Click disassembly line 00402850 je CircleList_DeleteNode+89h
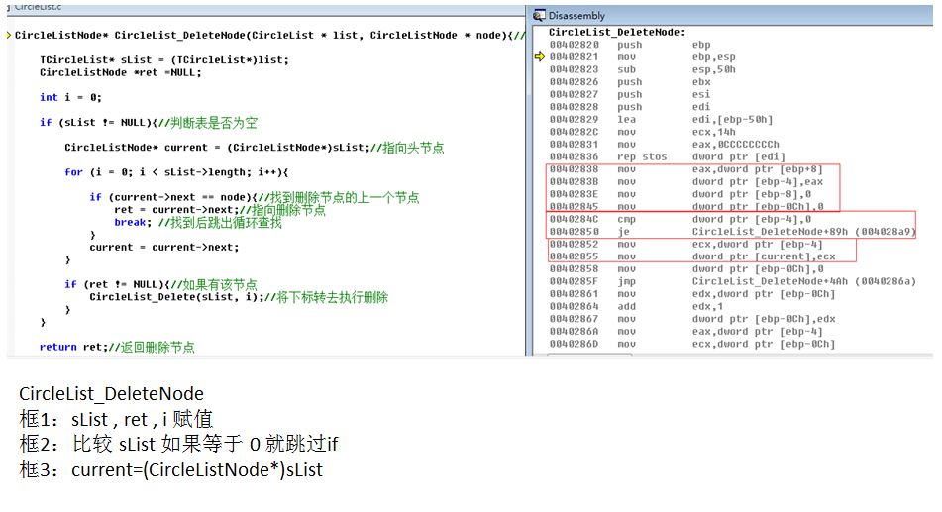942x512 pixels. (x=732, y=232)
